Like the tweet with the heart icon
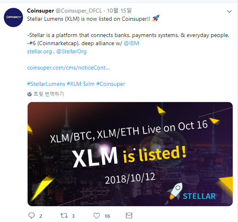Viewport: 238px width, 222px height. click(x=97, y=215)
